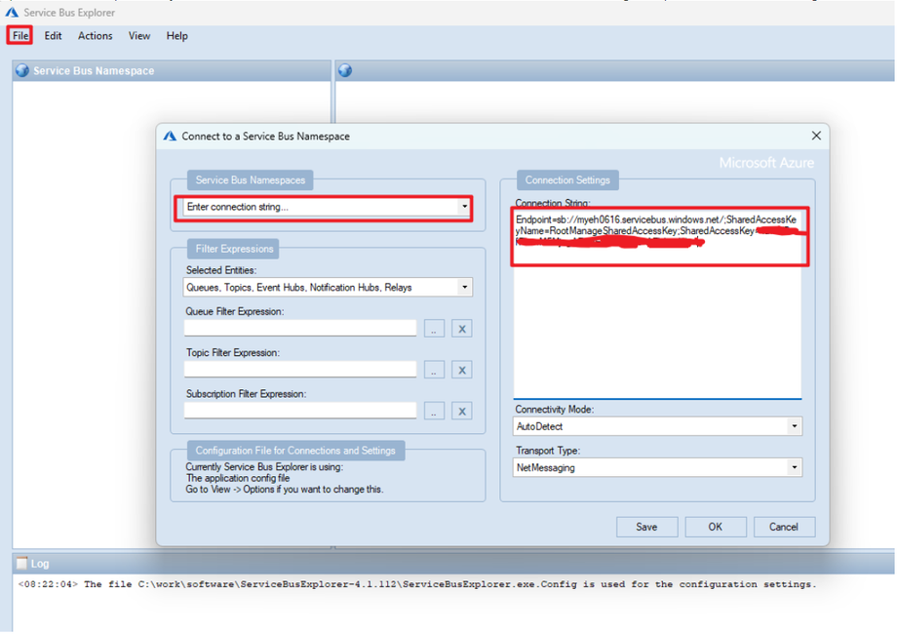This screenshot has height=634, width=897.
Task: Click the Filter Expressions group label
Action: click(234, 249)
